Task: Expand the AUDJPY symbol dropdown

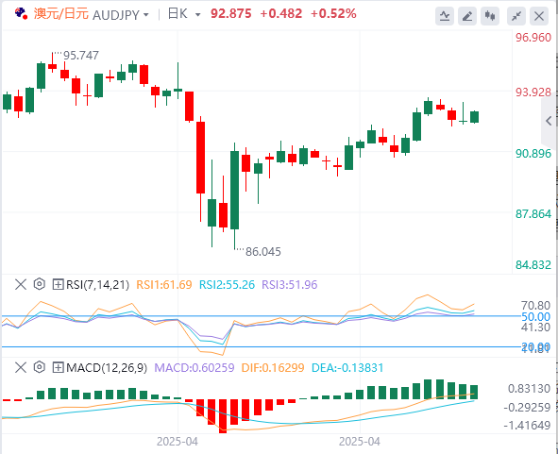Action: pyautogui.click(x=146, y=15)
